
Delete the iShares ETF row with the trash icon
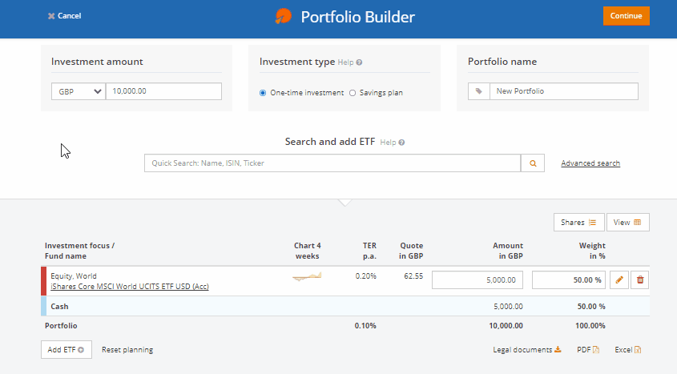point(640,280)
